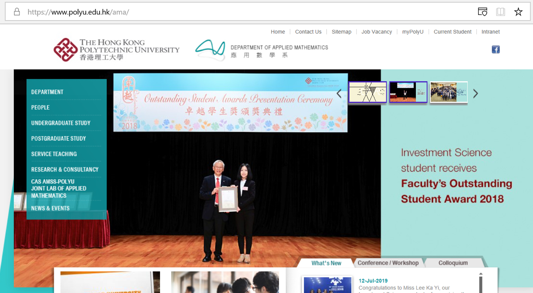The width and height of the screenshot is (533, 293).
Task: Open reading view book icon
Action: (500, 12)
